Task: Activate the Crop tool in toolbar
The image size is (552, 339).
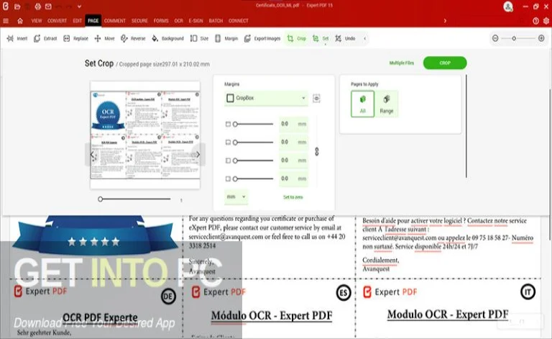Action: point(296,38)
